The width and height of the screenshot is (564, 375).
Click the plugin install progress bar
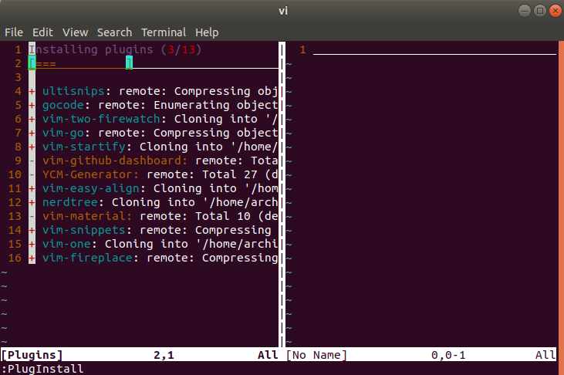80,63
